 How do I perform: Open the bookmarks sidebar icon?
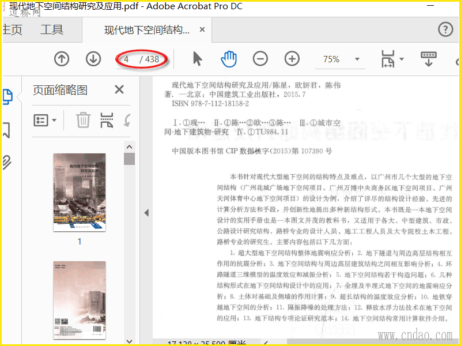(7, 130)
